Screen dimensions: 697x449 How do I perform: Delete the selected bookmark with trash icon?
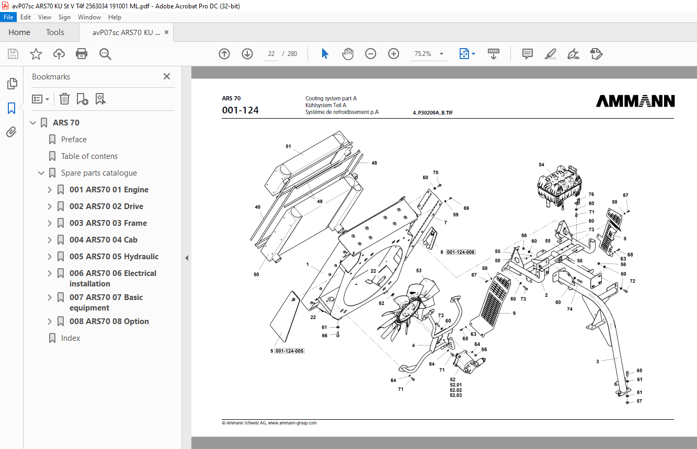[64, 99]
